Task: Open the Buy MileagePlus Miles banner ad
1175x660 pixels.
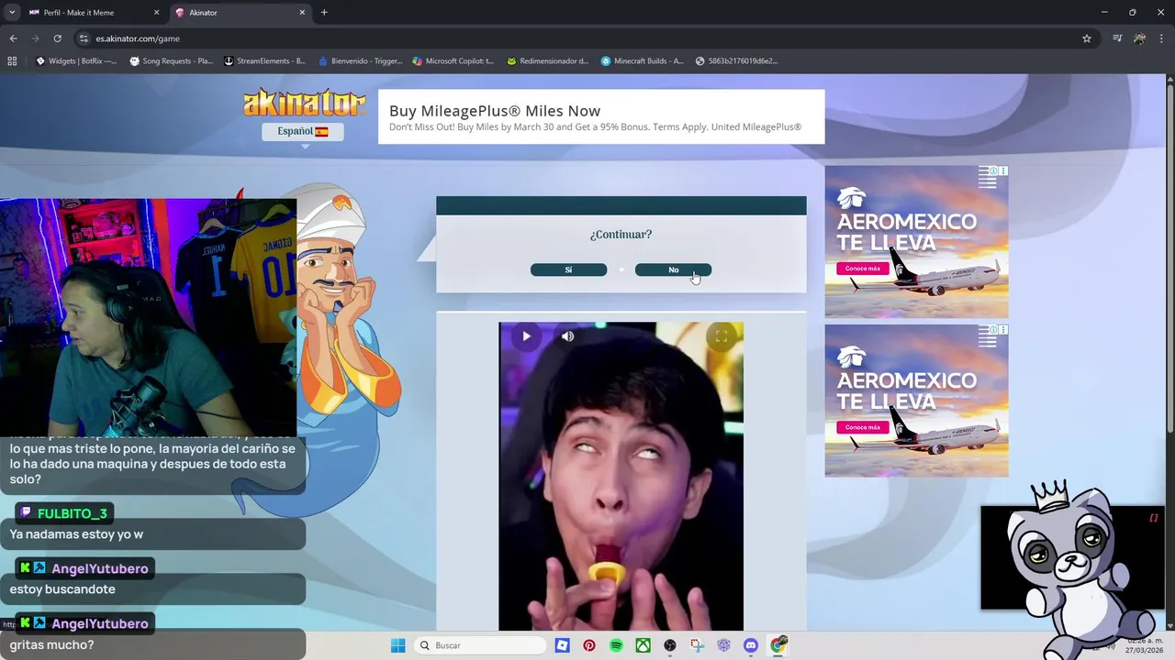Action: (x=601, y=116)
